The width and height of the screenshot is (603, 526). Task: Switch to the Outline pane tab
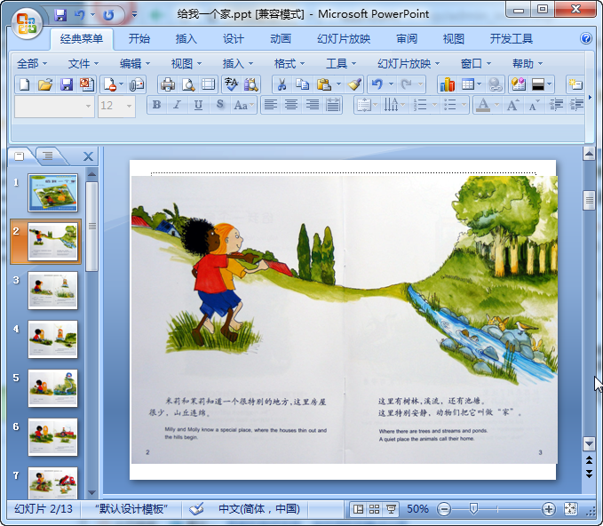pyautogui.click(x=48, y=155)
